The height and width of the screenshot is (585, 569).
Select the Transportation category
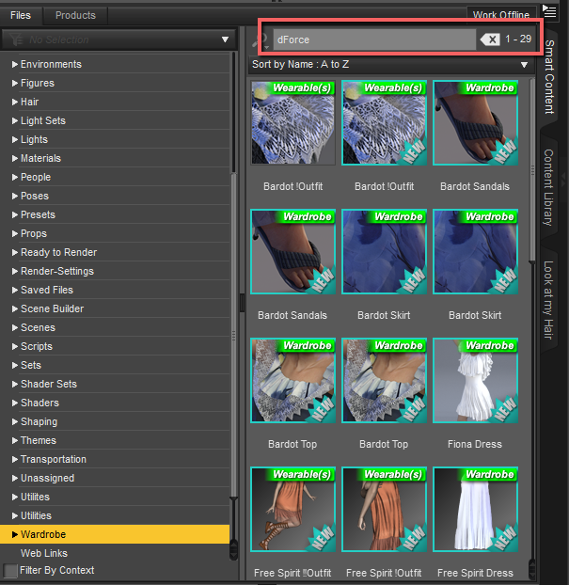click(54, 459)
